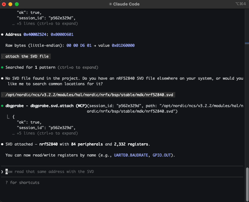This screenshot has width=249, height=202.
Task: Click raw bytes 00 00 D6 01
Action: 79,45
